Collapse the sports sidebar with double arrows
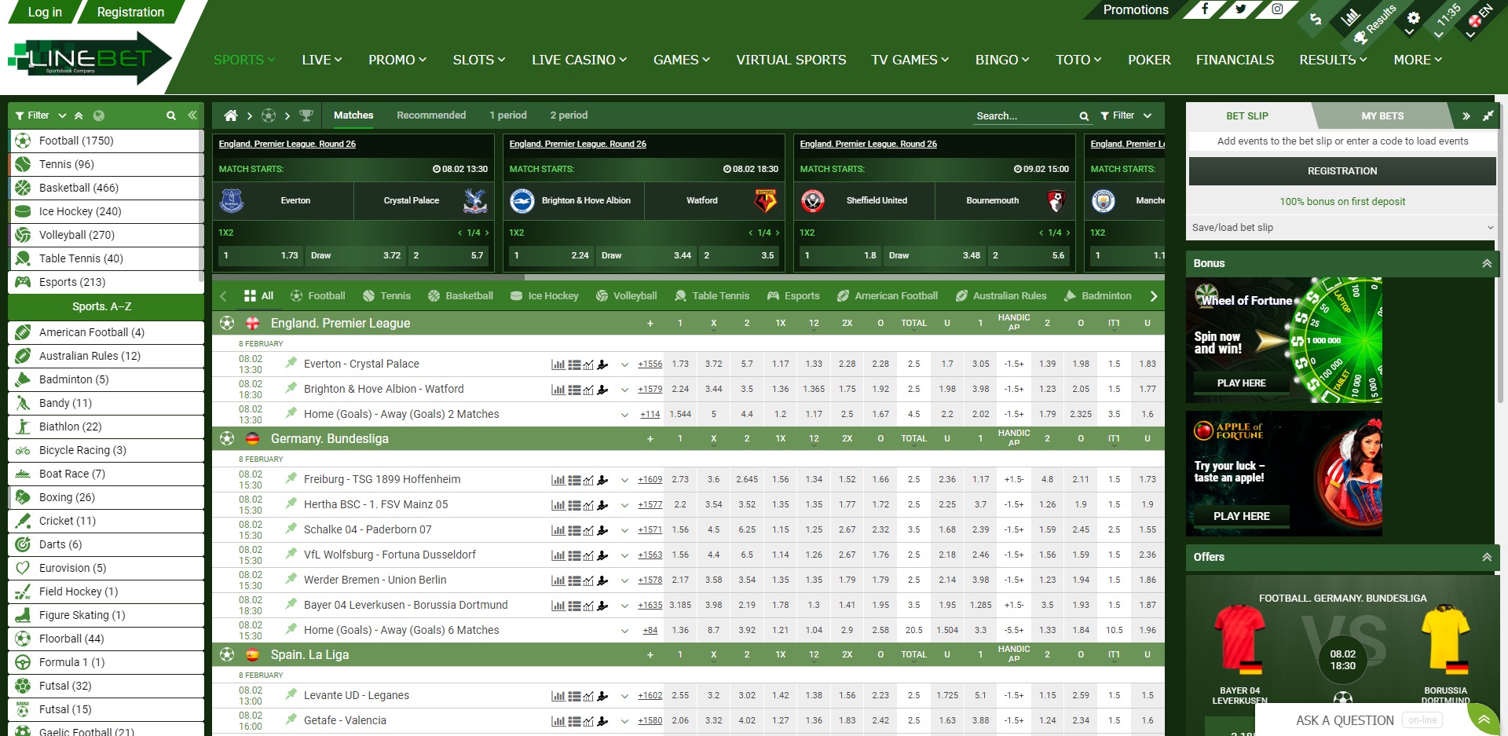The width and height of the screenshot is (1508, 736). click(192, 115)
